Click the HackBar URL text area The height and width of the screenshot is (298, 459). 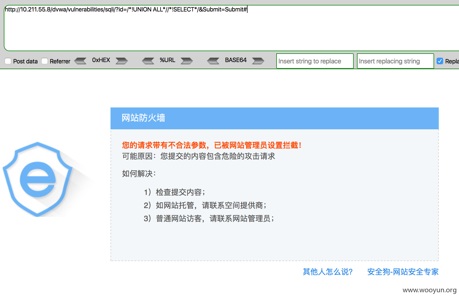pyautogui.click(x=231, y=28)
